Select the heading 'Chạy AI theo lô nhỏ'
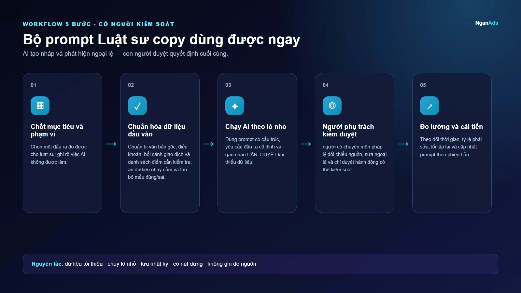 point(256,127)
